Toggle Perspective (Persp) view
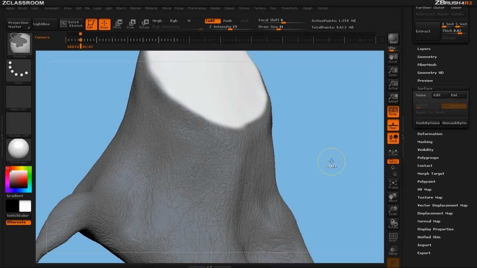The image size is (477, 268). [393, 111]
